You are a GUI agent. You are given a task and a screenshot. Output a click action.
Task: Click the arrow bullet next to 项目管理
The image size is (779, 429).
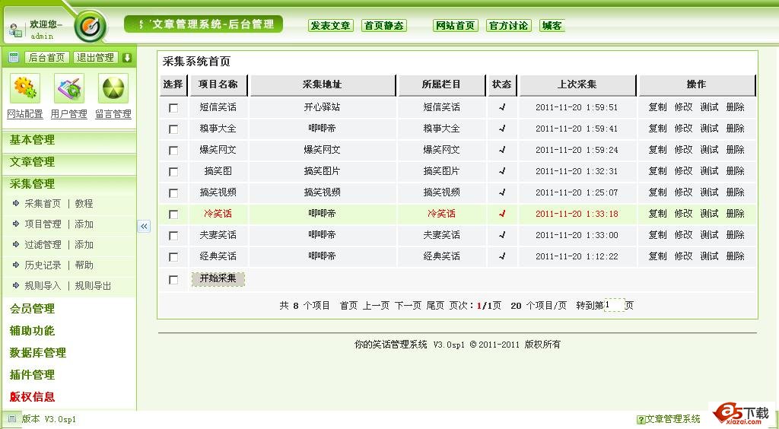[16, 224]
